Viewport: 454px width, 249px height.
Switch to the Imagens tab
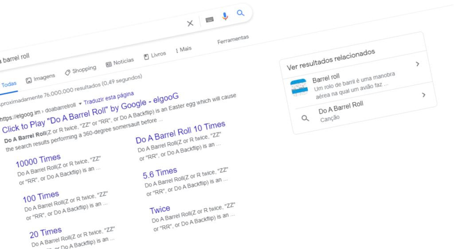coord(40,78)
